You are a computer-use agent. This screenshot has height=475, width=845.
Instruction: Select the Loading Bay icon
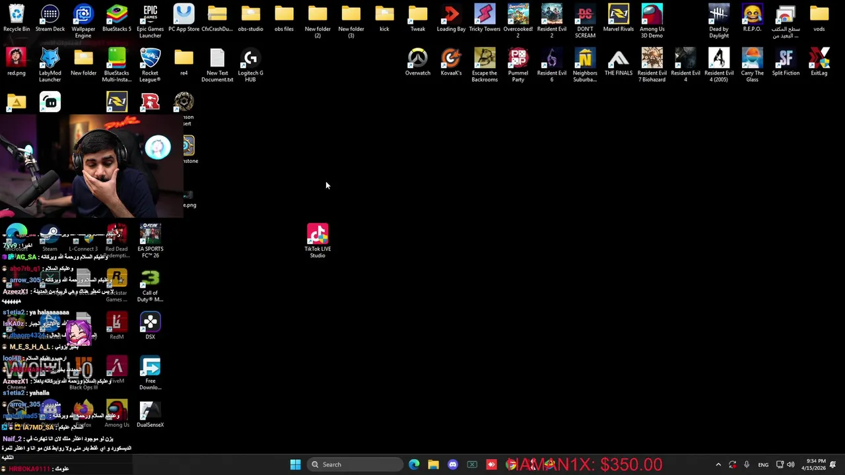pos(452,18)
